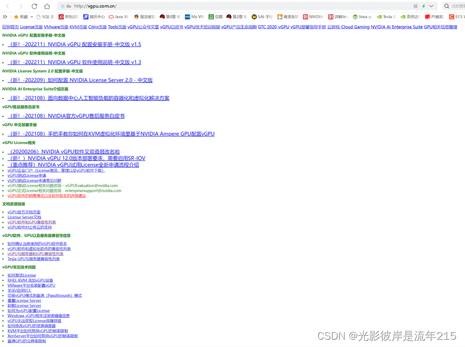The width and height of the screenshot is (465, 347).
Task: Reload the page with the refresh icon
Action: coord(34,6)
